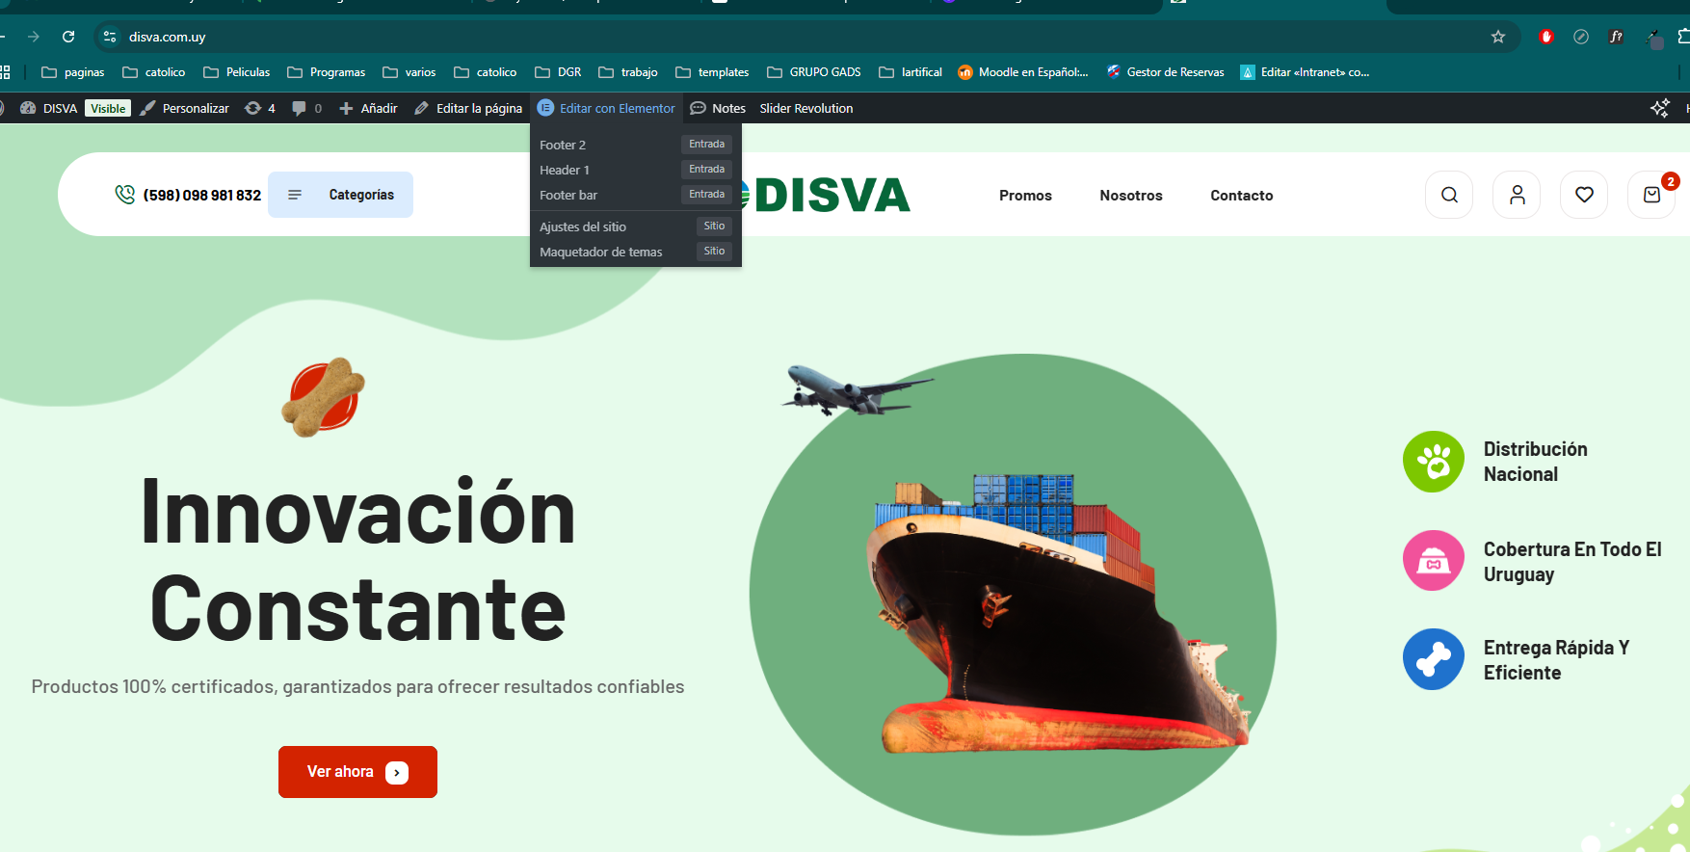1690x852 pixels.
Task: Click the airplane image
Action: point(856,390)
